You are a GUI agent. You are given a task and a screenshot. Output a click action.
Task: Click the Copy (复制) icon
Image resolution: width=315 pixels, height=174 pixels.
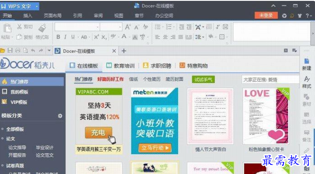click(19, 37)
